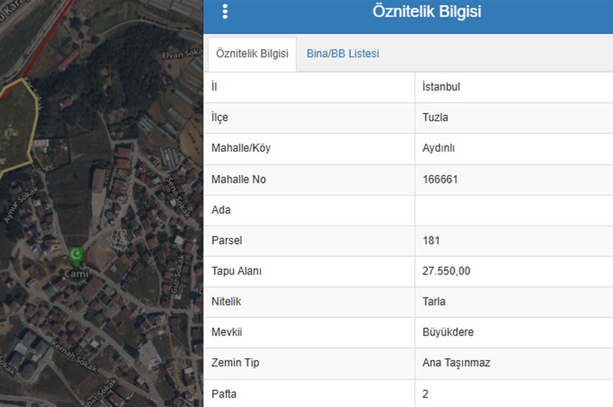Open the three-dot options menu
The width and height of the screenshot is (613, 407).
(225, 12)
